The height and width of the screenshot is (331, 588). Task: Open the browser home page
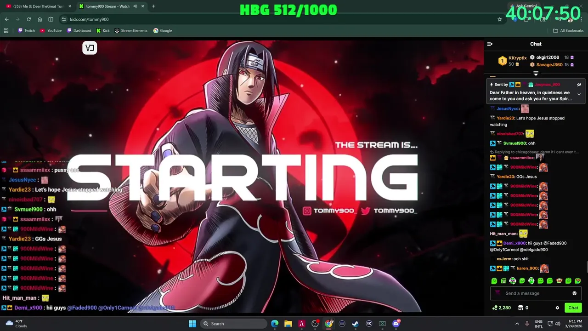(40, 19)
